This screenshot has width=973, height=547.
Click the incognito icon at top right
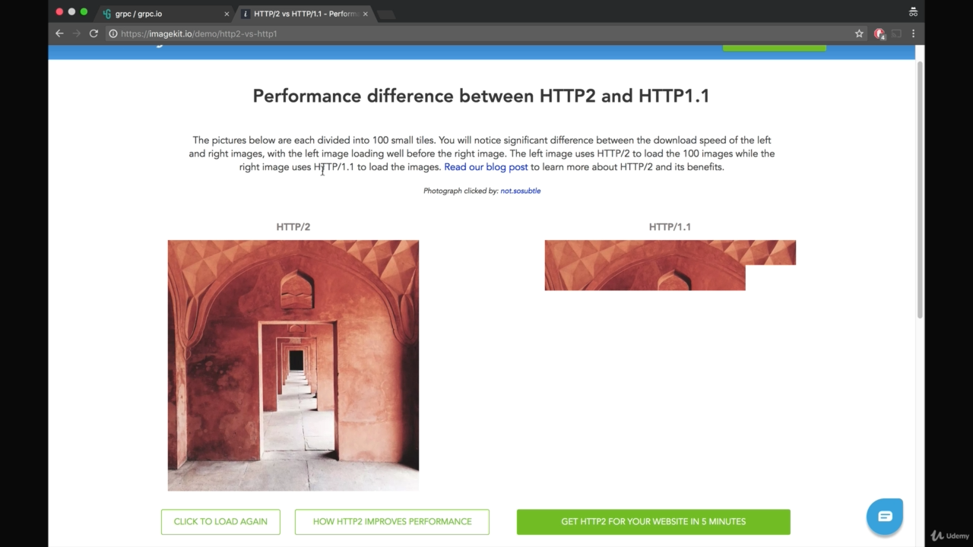(913, 12)
